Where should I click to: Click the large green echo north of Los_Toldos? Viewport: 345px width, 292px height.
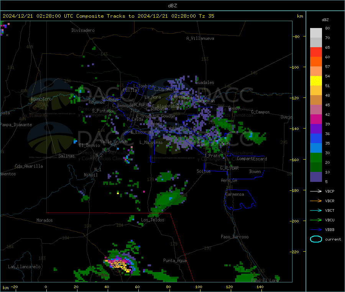tap(168, 200)
